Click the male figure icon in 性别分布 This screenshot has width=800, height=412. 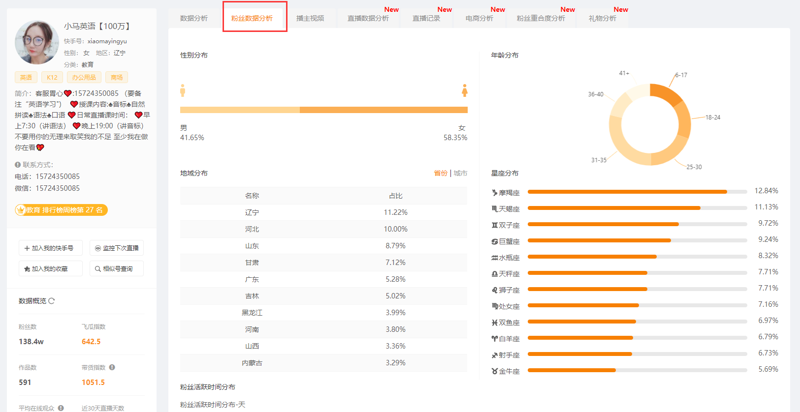pyautogui.click(x=183, y=90)
